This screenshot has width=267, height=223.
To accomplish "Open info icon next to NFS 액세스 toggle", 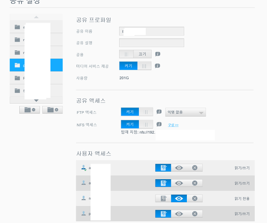I will click(159, 124).
